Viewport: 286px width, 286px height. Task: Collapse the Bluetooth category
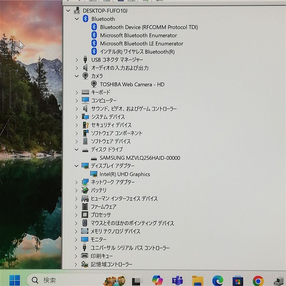click(x=76, y=19)
